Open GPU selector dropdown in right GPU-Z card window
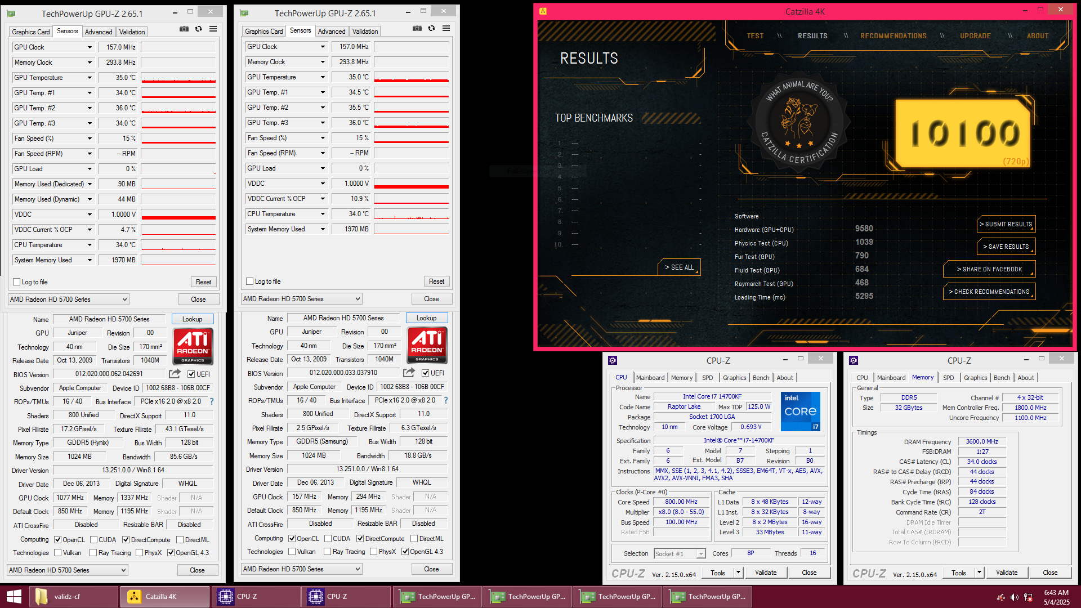The image size is (1081, 608). point(302,569)
